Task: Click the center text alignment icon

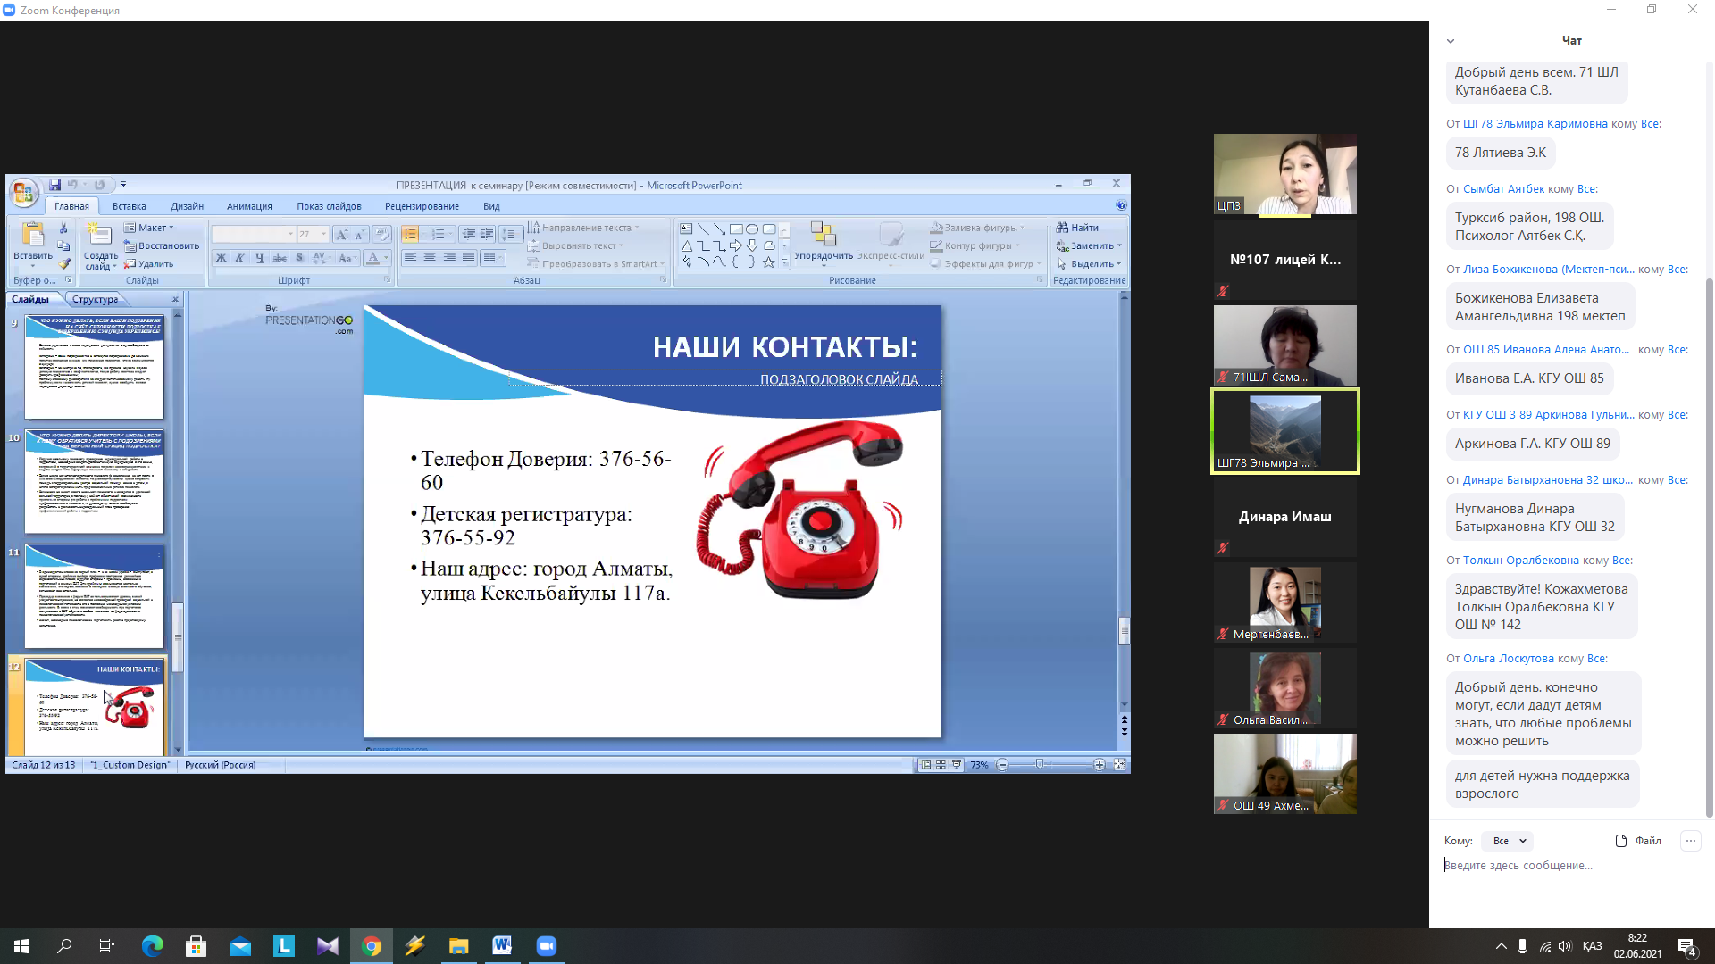Action: tap(430, 258)
